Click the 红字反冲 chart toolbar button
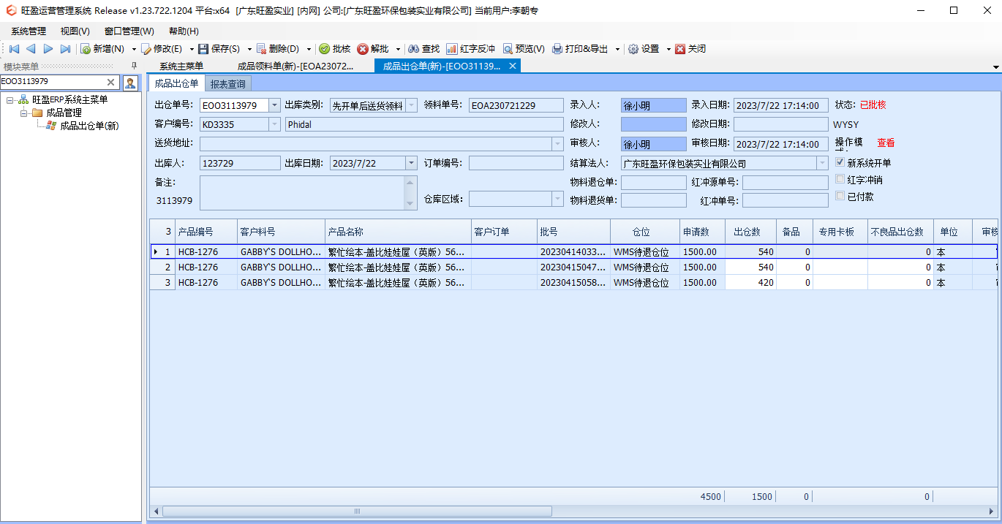This screenshot has height=524, width=1002. (471, 49)
